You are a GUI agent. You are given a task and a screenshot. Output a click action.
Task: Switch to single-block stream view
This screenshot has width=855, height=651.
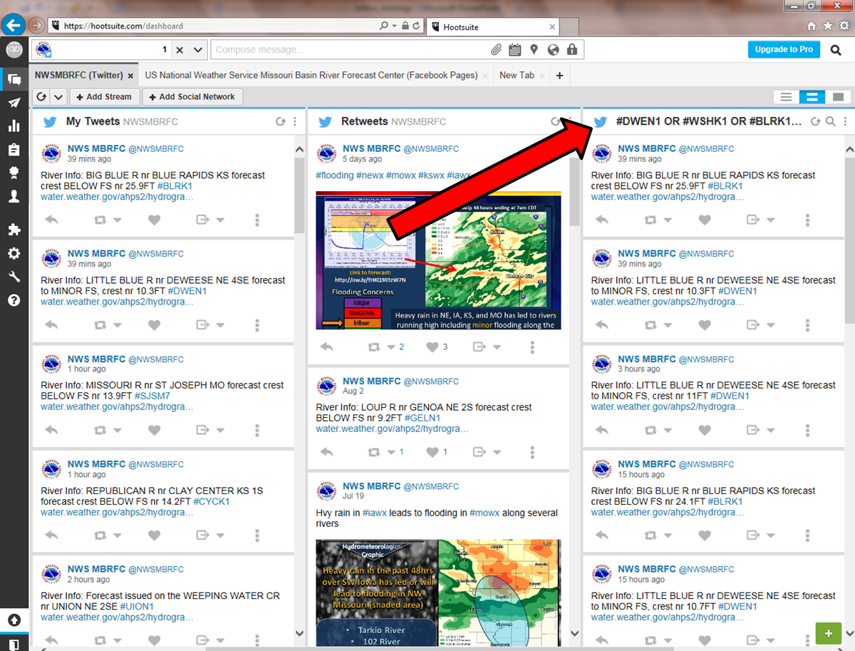pos(838,97)
